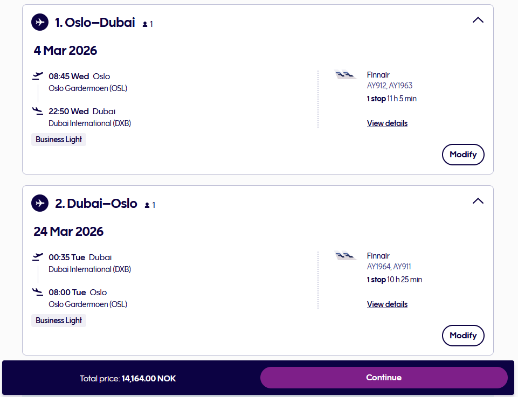Screen dimensions: 518x397
Task: Click the circular flight icon for Dubai–Oslo leg
Action: [x=40, y=203]
